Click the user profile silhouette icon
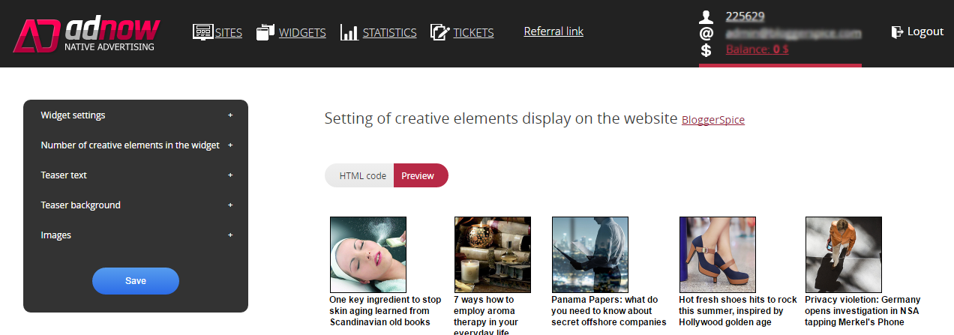The image size is (954, 335). pos(706,16)
